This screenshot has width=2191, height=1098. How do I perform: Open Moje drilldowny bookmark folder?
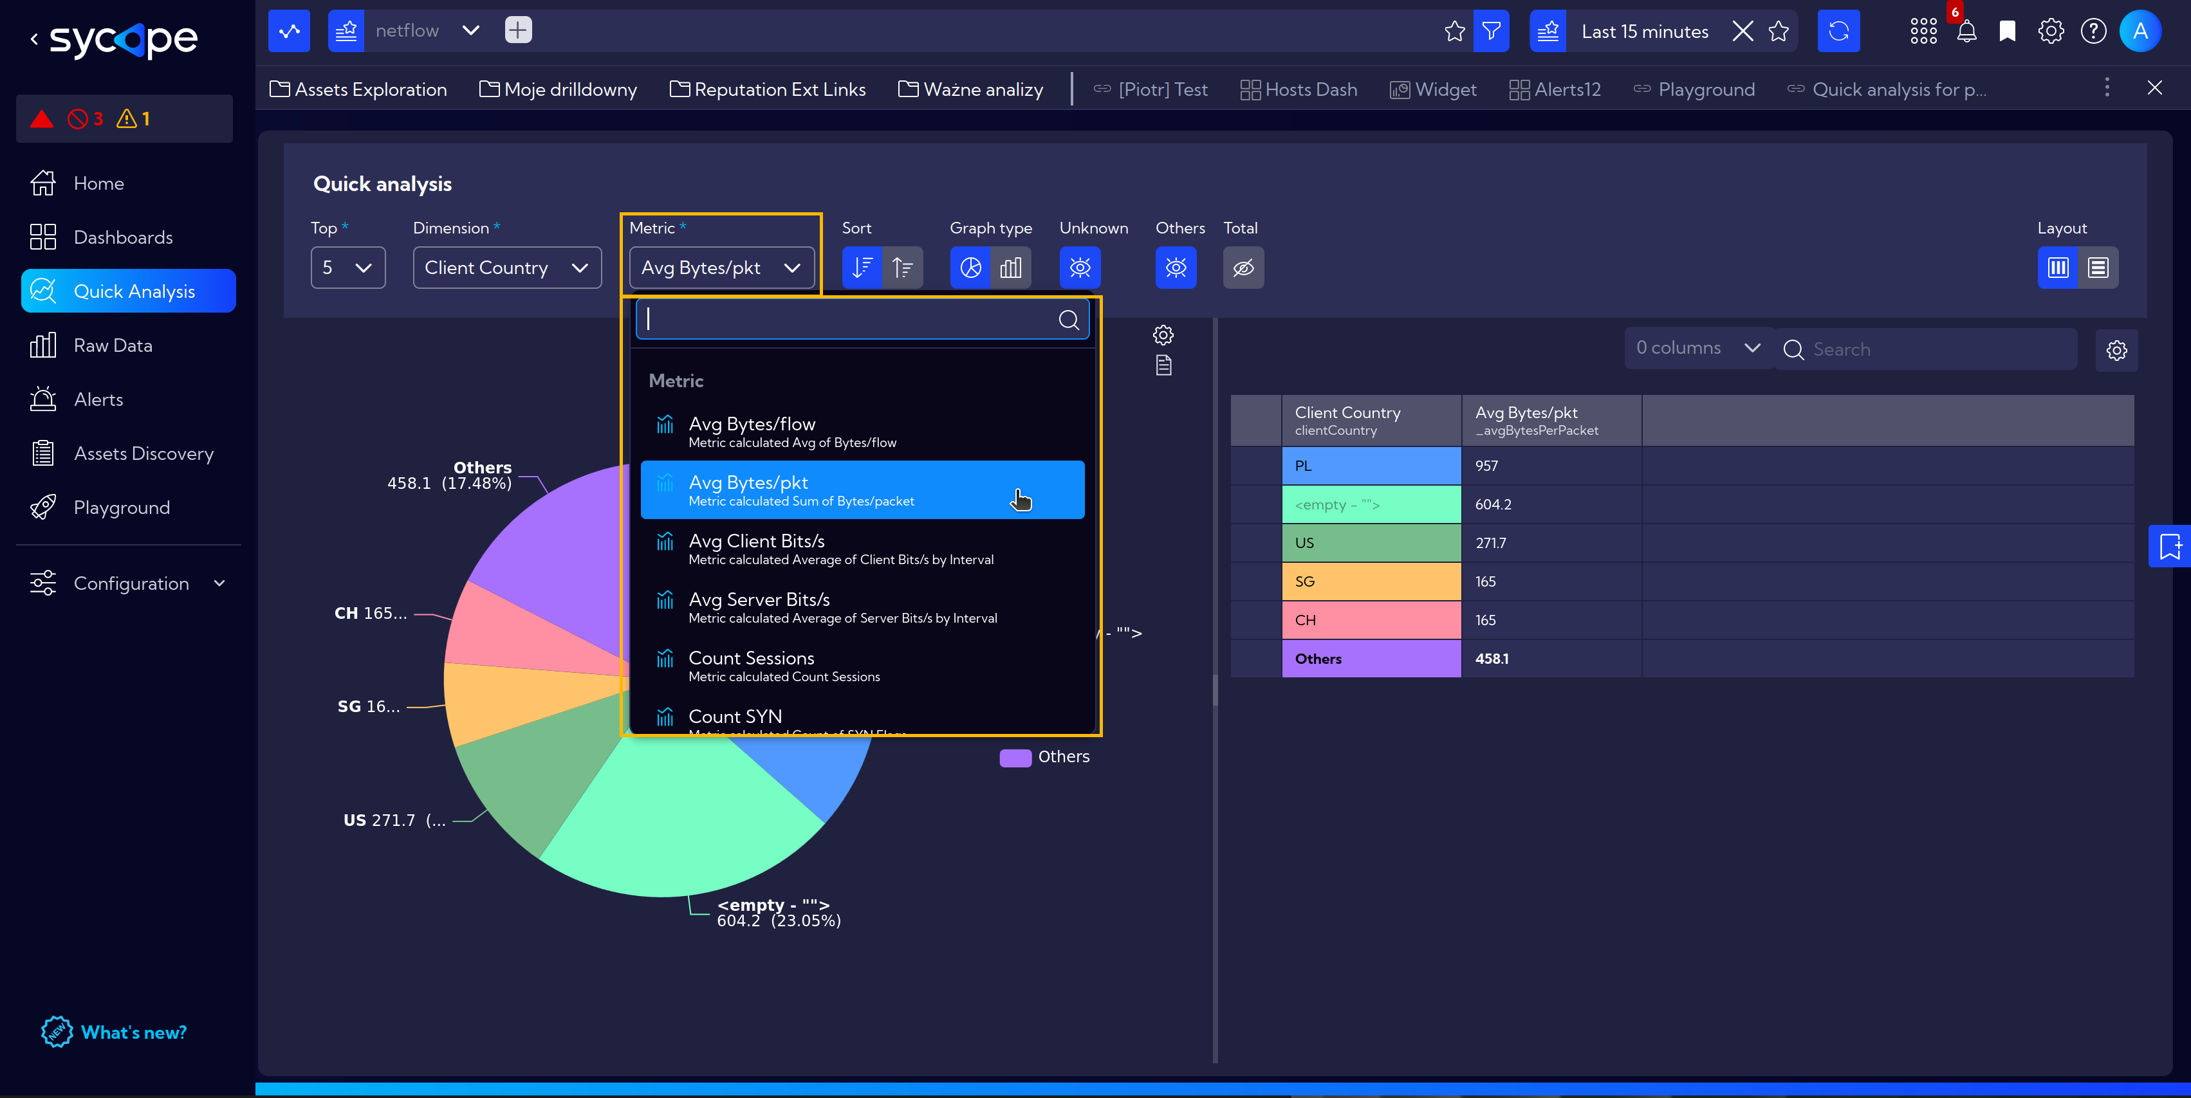click(558, 89)
